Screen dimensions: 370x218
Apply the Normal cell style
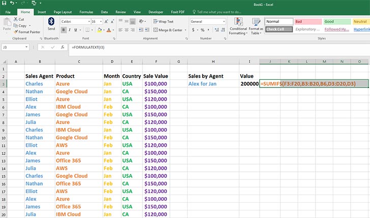point(279,21)
